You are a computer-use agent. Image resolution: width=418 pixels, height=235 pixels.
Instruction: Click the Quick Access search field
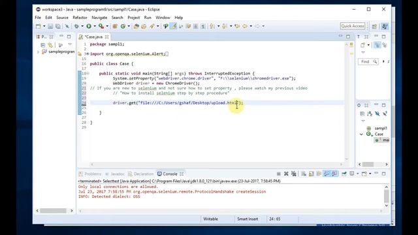[353, 26]
